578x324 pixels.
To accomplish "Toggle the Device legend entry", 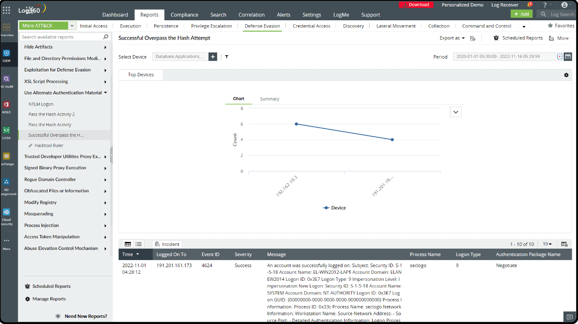I will pos(335,208).
